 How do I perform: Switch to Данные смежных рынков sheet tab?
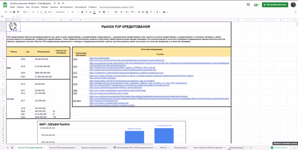[x=95, y=148]
